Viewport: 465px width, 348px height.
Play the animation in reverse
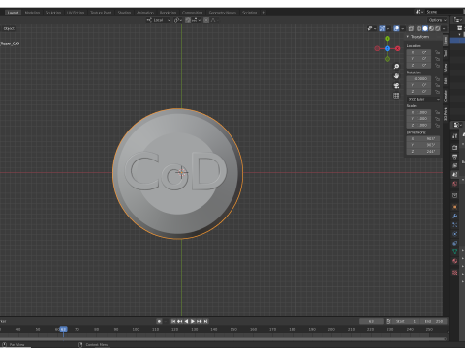point(186,321)
